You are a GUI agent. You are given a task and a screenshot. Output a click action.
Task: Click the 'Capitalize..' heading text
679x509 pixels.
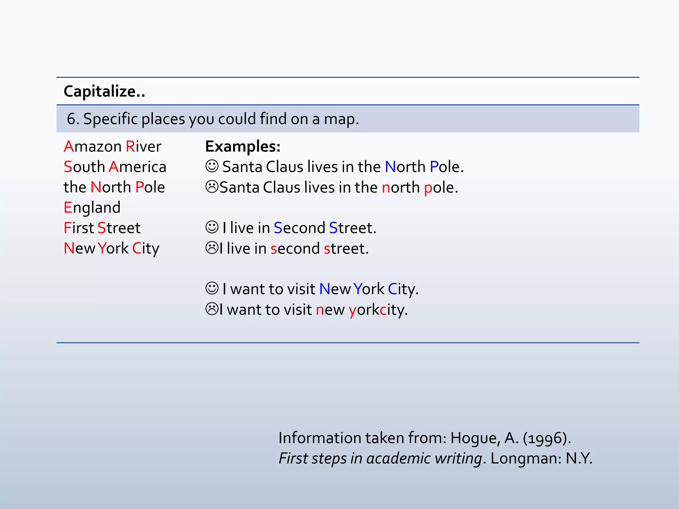point(104,91)
